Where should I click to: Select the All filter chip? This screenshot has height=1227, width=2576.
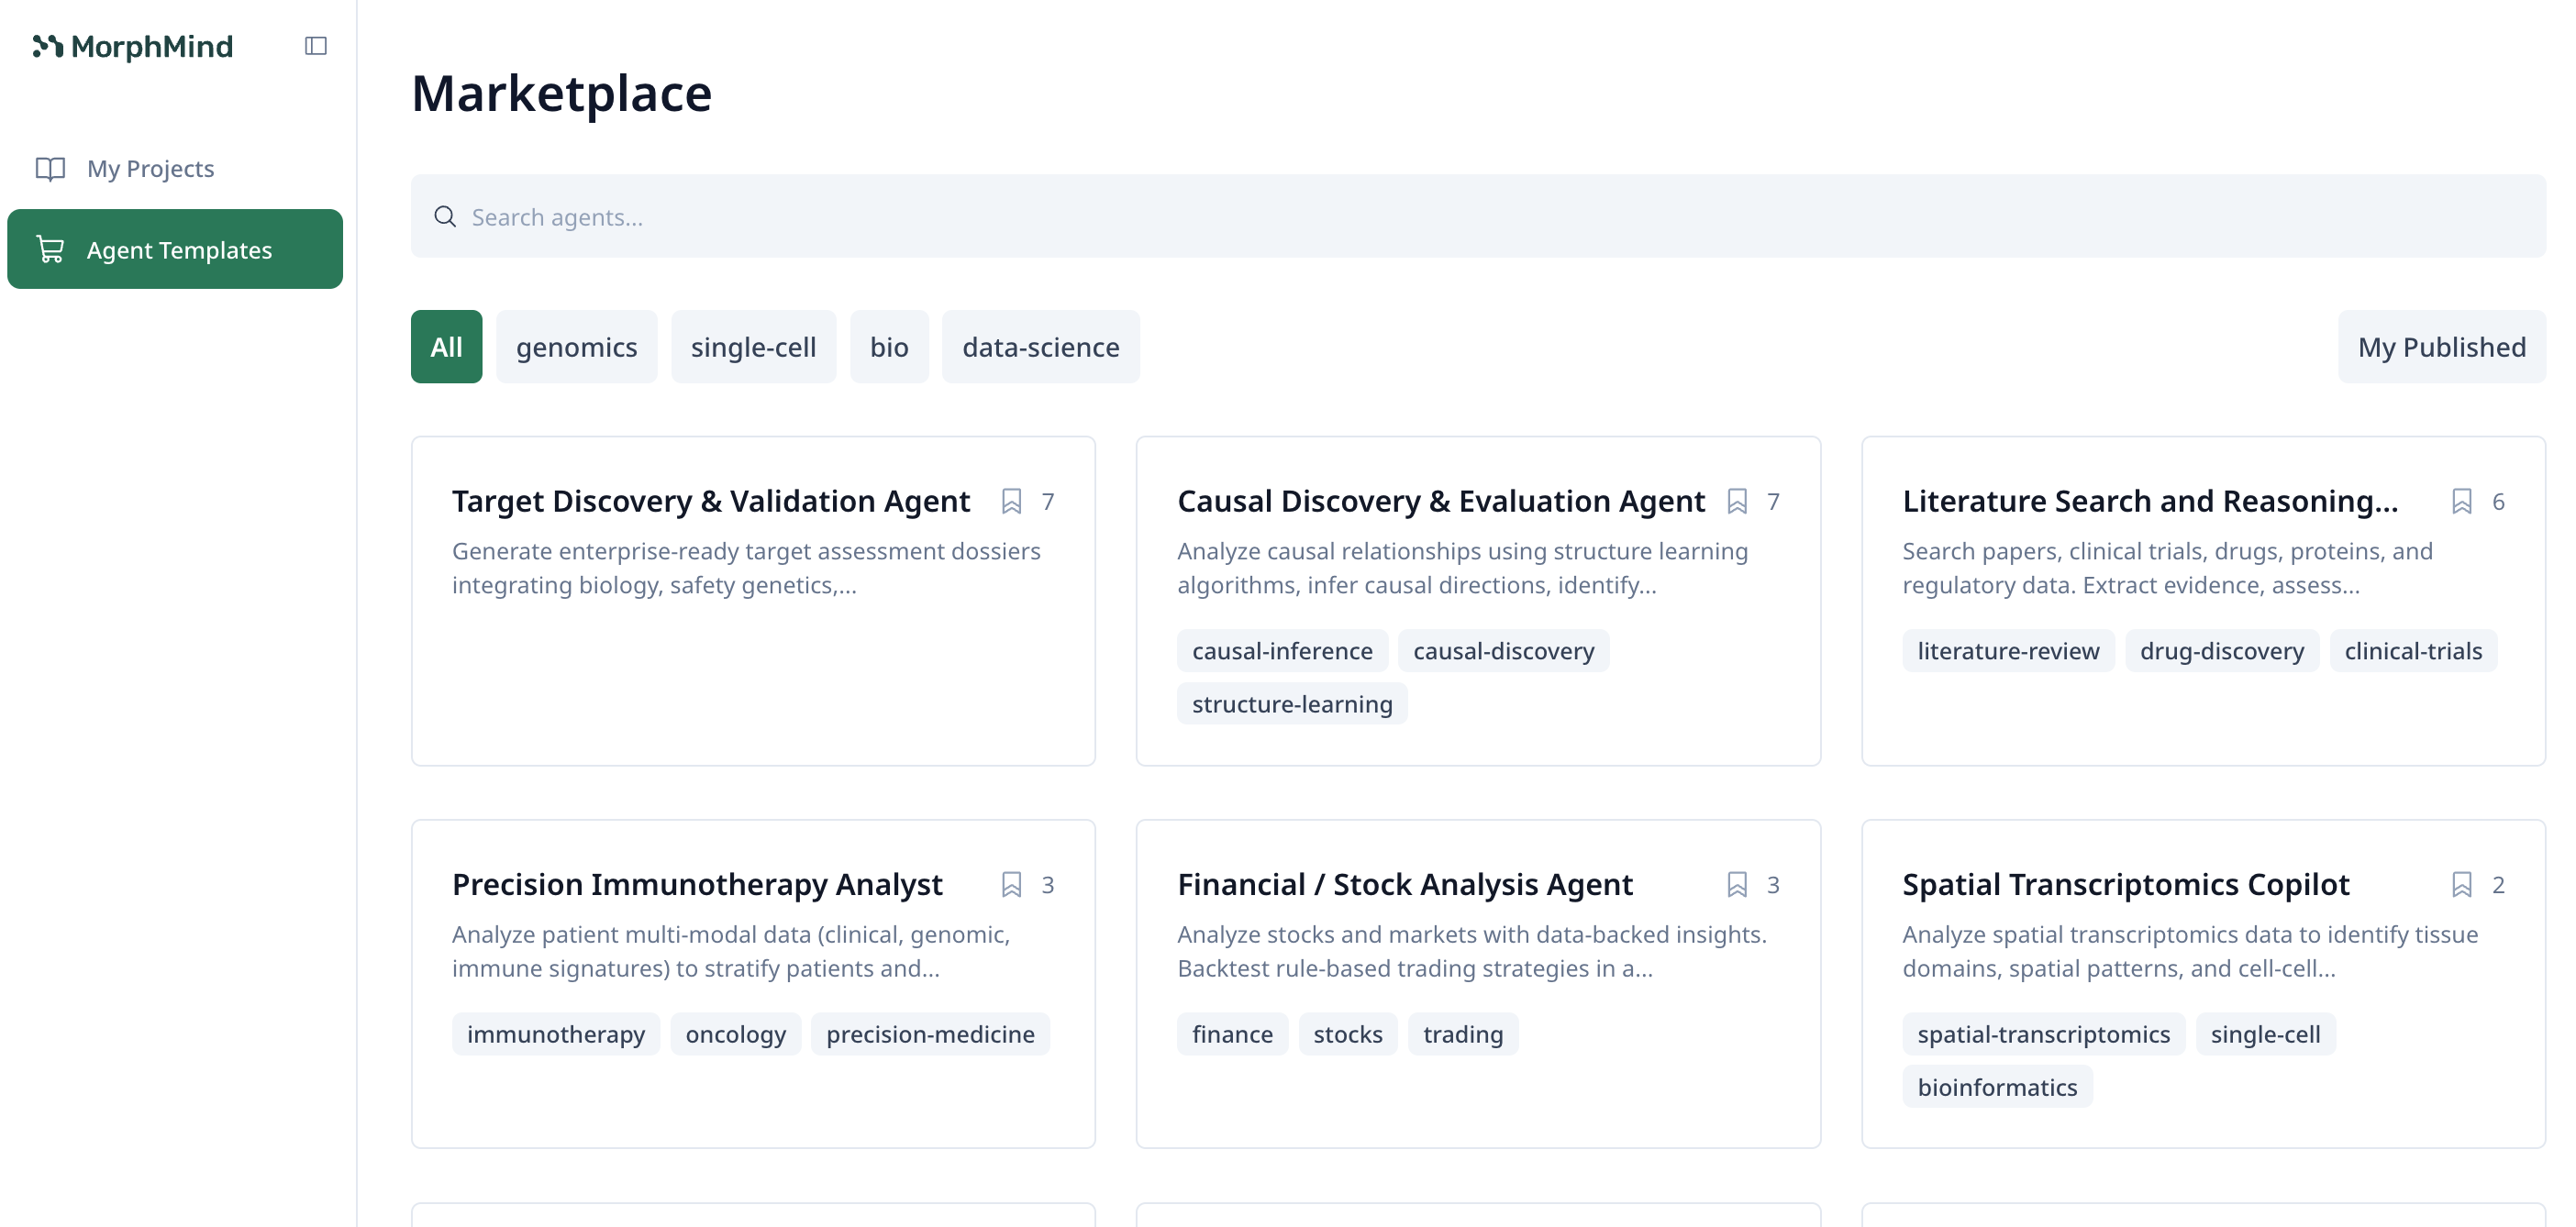coord(446,347)
